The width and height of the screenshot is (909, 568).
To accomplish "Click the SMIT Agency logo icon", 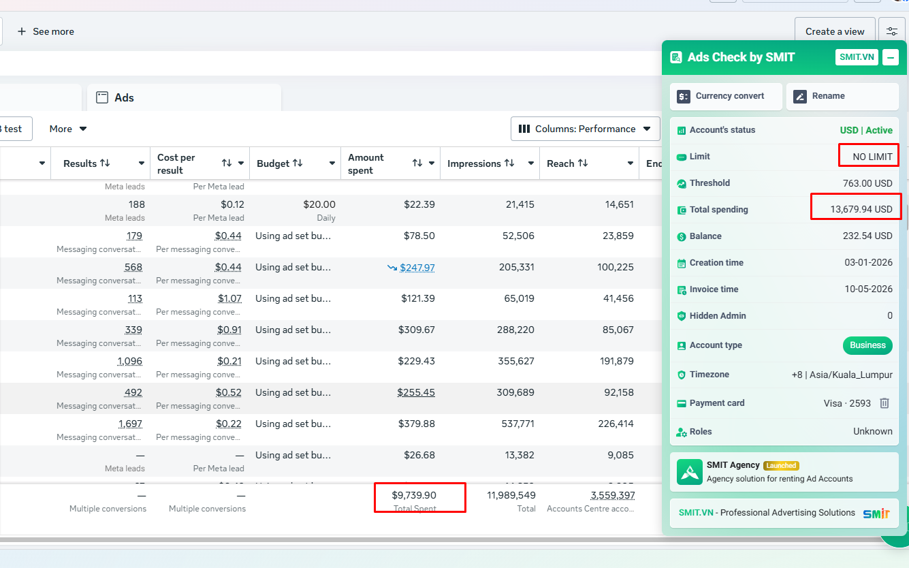I will (690, 472).
